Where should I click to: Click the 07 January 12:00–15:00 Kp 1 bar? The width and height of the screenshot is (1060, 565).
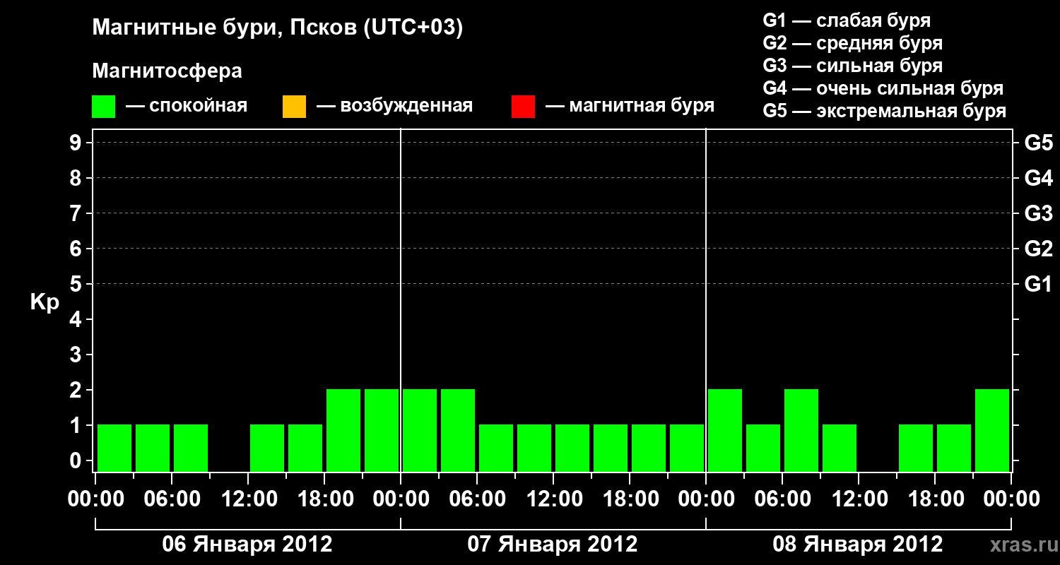pos(572,448)
